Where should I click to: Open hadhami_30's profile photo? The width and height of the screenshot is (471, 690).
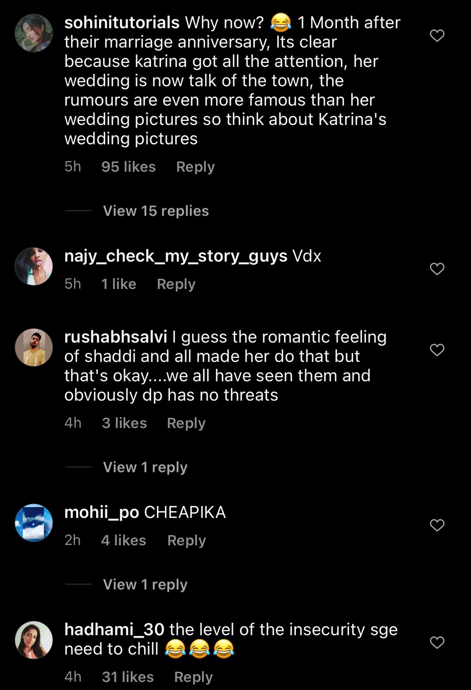(x=34, y=640)
